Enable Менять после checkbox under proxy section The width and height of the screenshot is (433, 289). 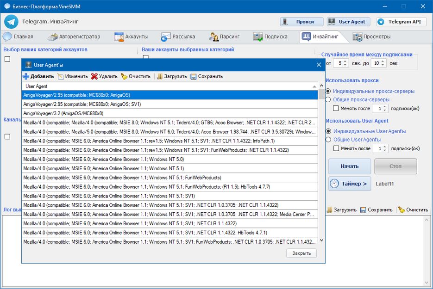[x=336, y=108]
